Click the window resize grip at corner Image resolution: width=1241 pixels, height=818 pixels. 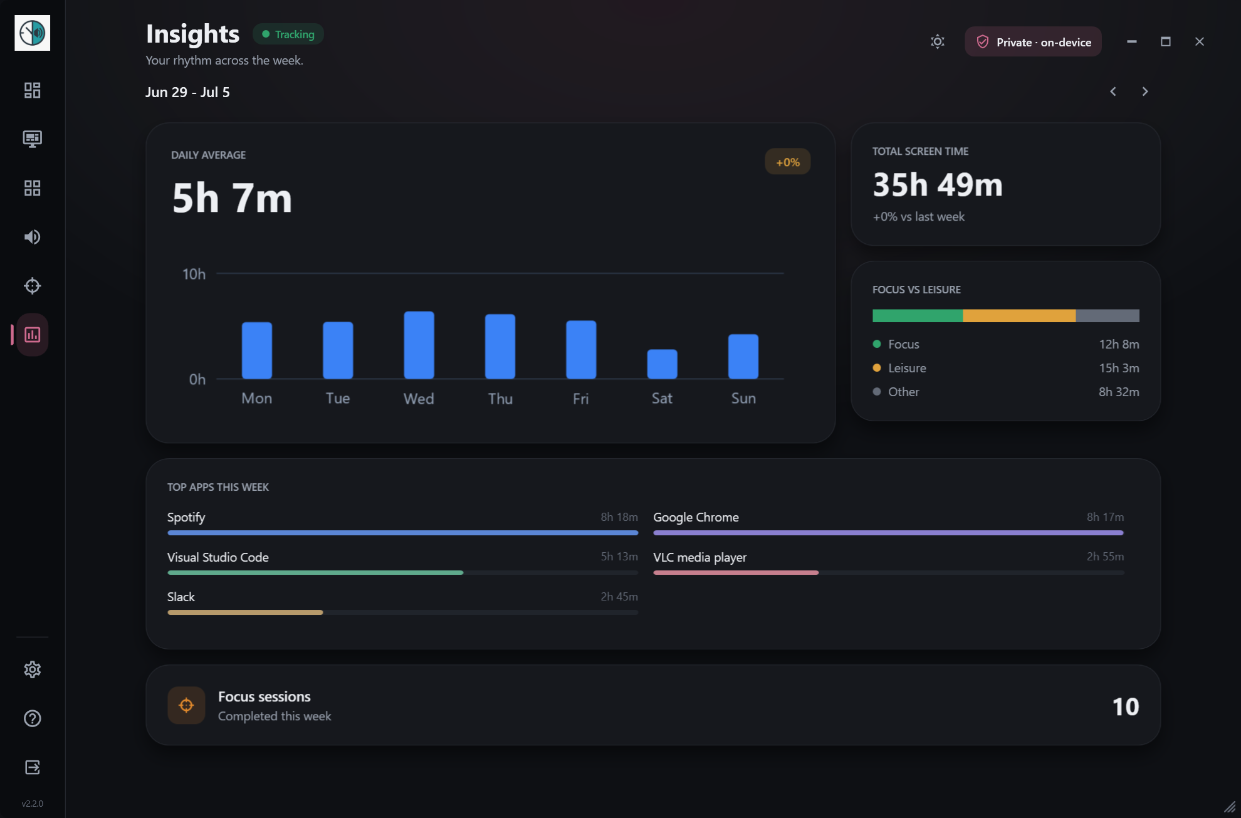tap(1230, 807)
